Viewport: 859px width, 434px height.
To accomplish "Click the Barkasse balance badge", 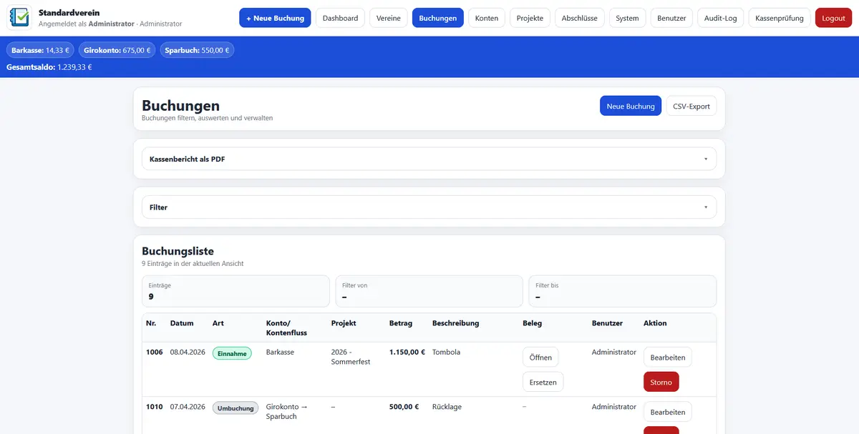I will click(x=41, y=50).
